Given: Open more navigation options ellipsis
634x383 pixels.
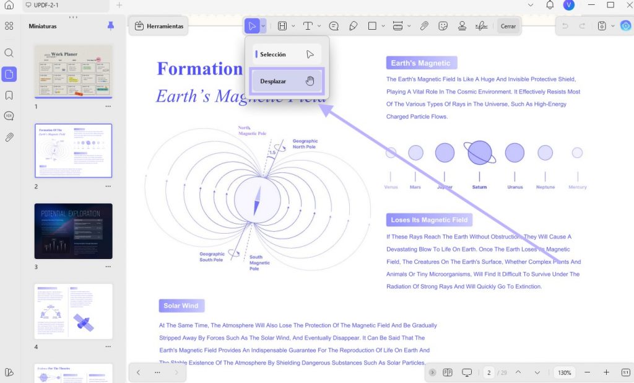Looking at the screenshot, I should [157, 372].
